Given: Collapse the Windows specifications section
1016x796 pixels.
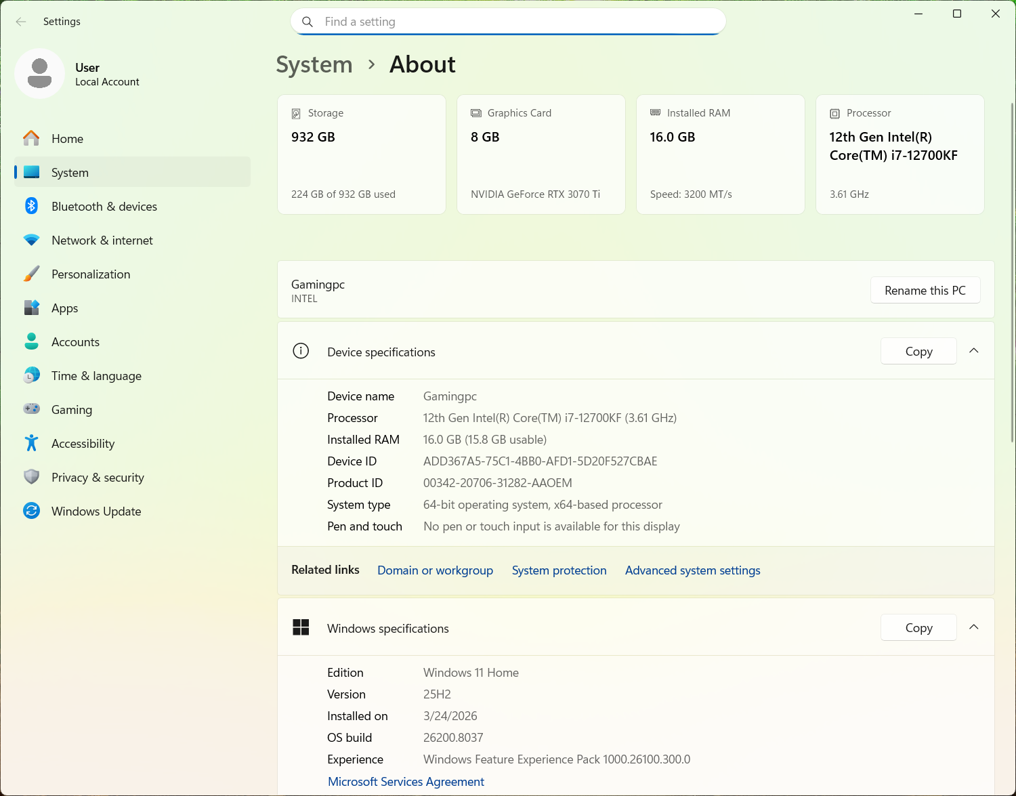Looking at the screenshot, I should [x=974, y=627].
